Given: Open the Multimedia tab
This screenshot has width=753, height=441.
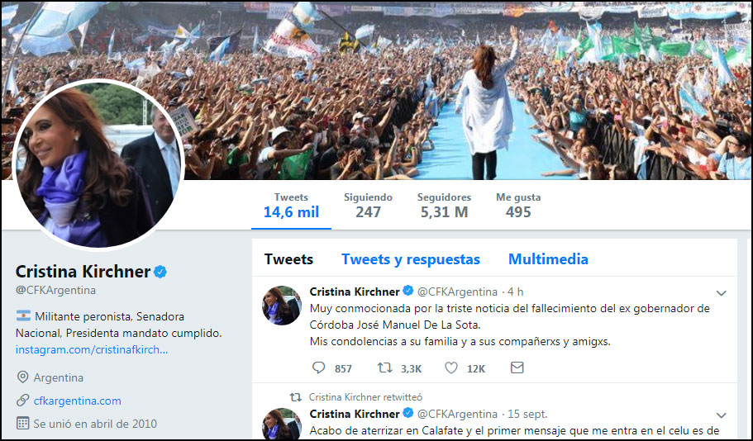Looking at the screenshot, I should (x=548, y=259).
